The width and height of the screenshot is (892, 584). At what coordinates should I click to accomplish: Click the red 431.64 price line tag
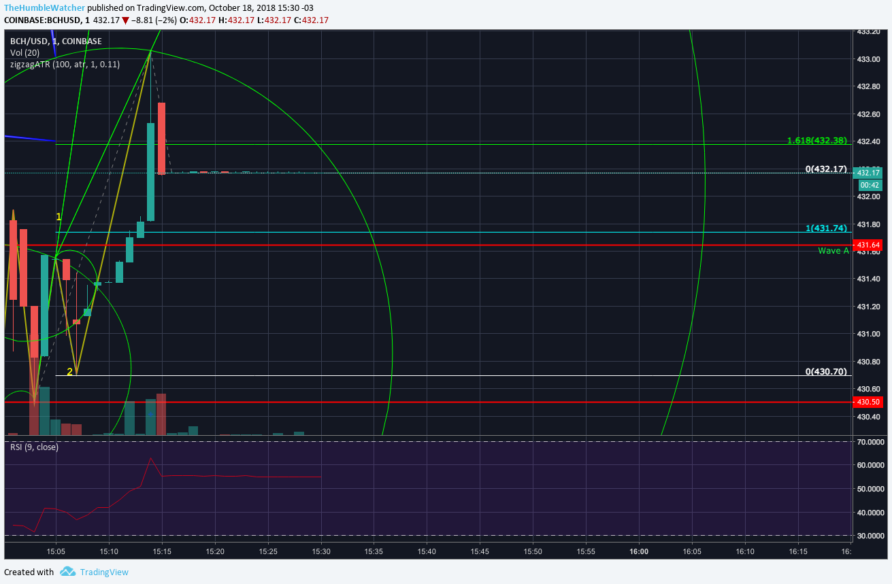pos(868,245)
